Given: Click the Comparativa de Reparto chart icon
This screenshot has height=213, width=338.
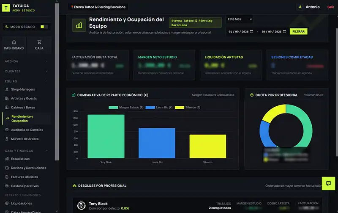Looking at the screenshot, I should [x=74, y=95].
